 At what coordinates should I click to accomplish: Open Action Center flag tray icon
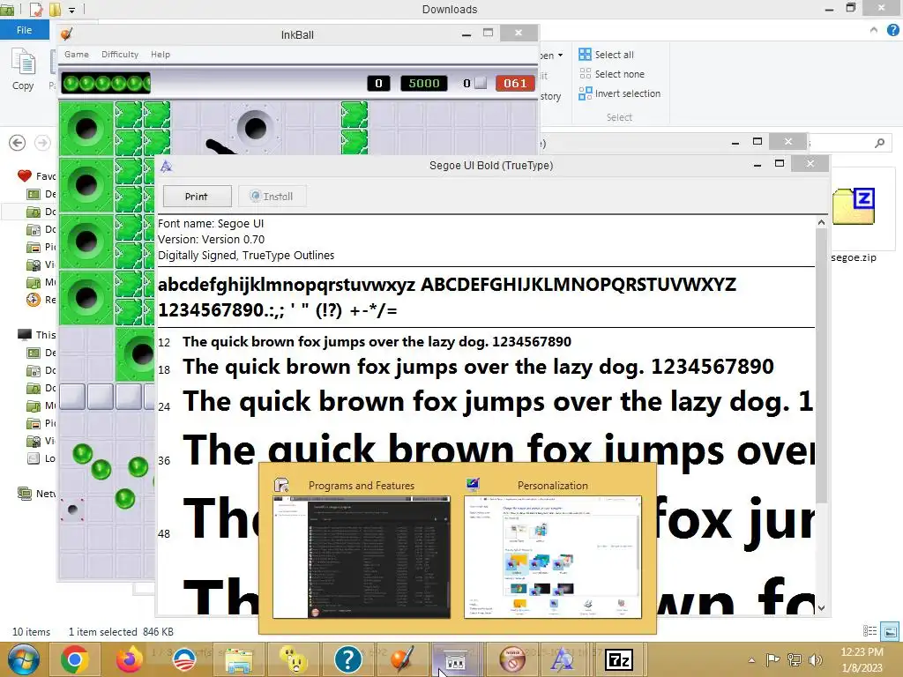coord(772,660)
